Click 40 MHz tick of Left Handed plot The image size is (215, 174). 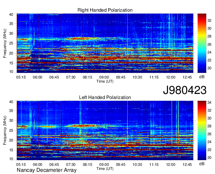pos(11,102)
